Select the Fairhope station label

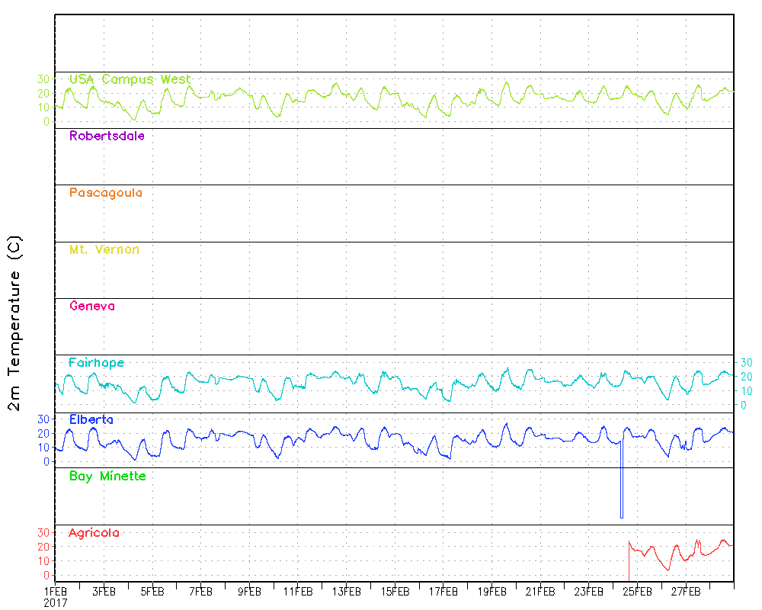pos(96,362)
